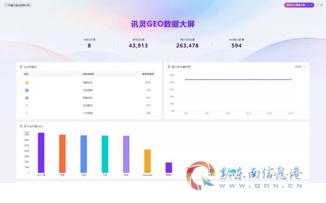
Task: Open the purple GEO data screen dropdown
Action: 299,5
